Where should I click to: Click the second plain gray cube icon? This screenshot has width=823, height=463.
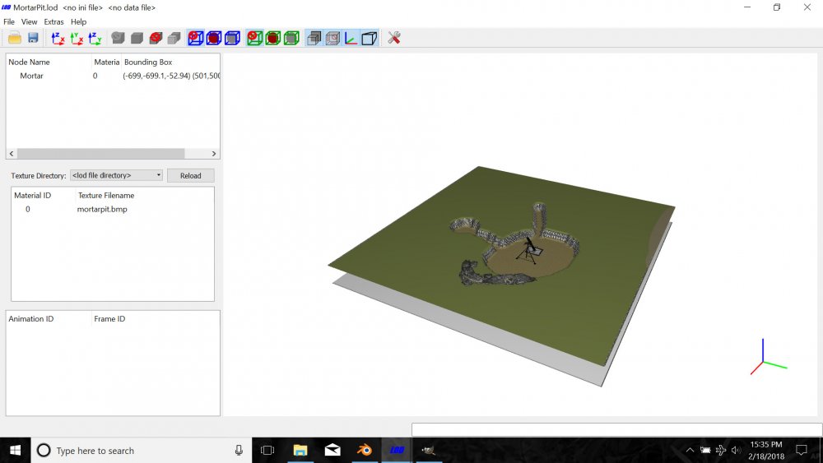(137, 38)
